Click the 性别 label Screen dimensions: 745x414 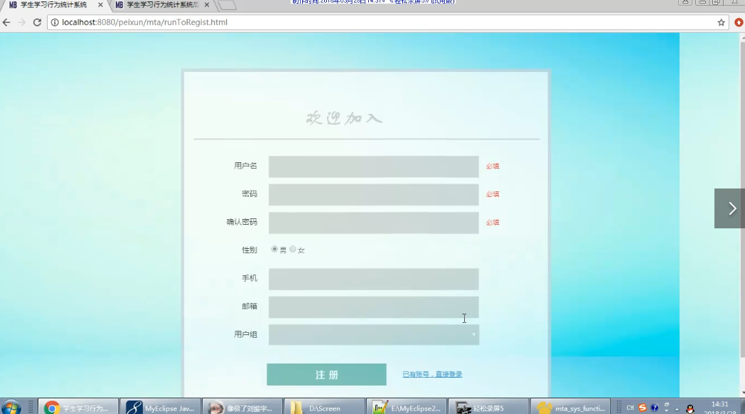(250, 250)
